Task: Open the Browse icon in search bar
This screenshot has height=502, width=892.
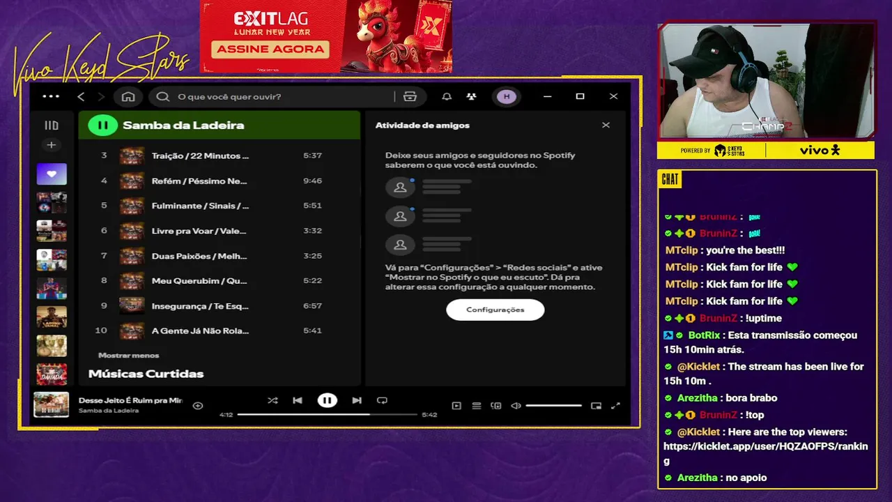Action: click(410, 96)
